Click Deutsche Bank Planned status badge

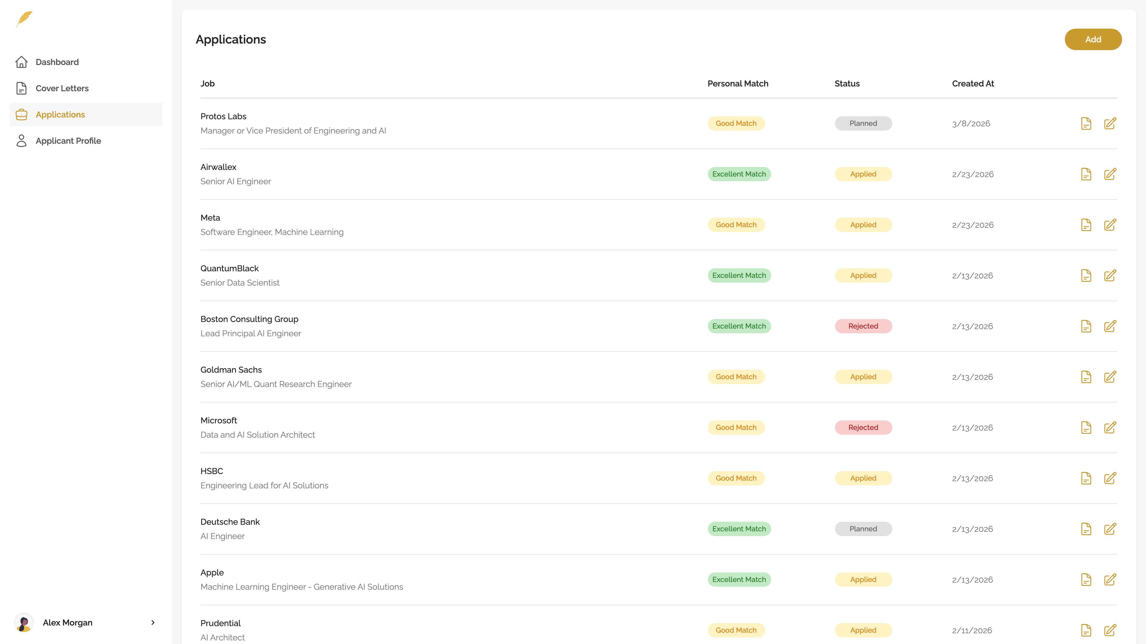coord(863,529)
